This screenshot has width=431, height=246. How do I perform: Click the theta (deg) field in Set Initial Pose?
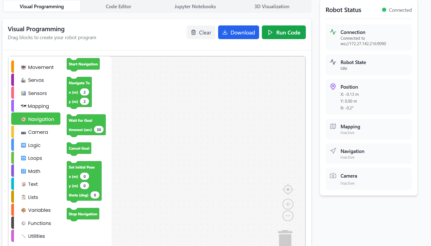(95, 195)
